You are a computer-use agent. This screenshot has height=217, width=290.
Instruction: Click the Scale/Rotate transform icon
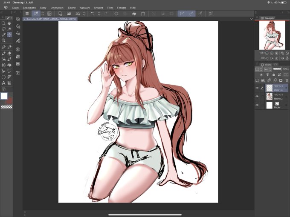[x=143, y=14]
